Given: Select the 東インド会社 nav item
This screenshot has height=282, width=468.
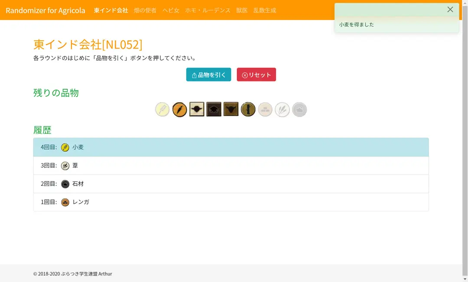Looking at the screenshot, I should (x=111, y=10).
